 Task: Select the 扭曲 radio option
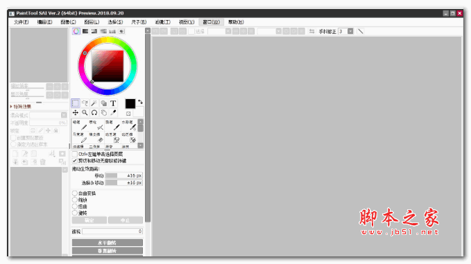coord(75,206)
